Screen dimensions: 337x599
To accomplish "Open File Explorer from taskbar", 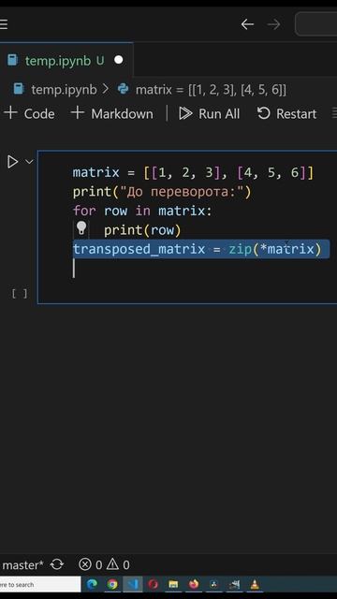I will point(173,584).
